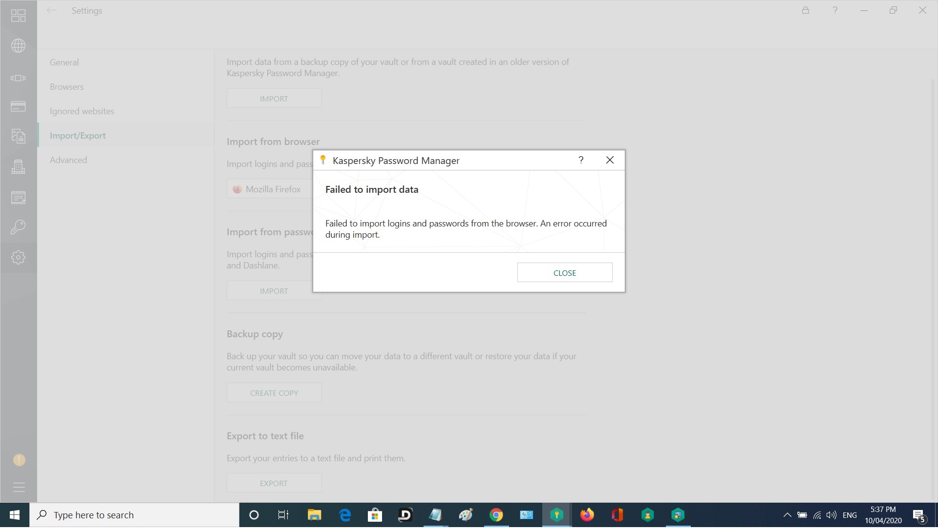Viewport: 938px width, 531px height.
Task: Open Notes icon in sidebar
Action: [18, 197]
